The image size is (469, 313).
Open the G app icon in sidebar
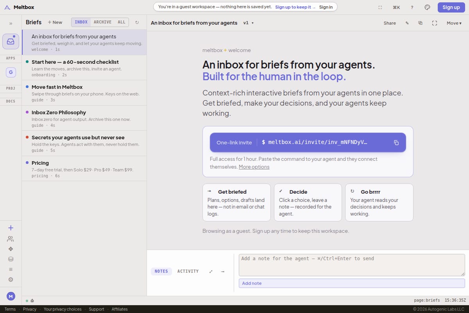(11, 72)
